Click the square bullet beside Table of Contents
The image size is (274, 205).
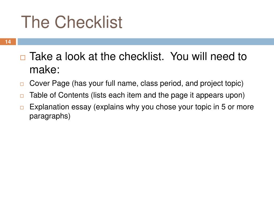coord(22,96)
